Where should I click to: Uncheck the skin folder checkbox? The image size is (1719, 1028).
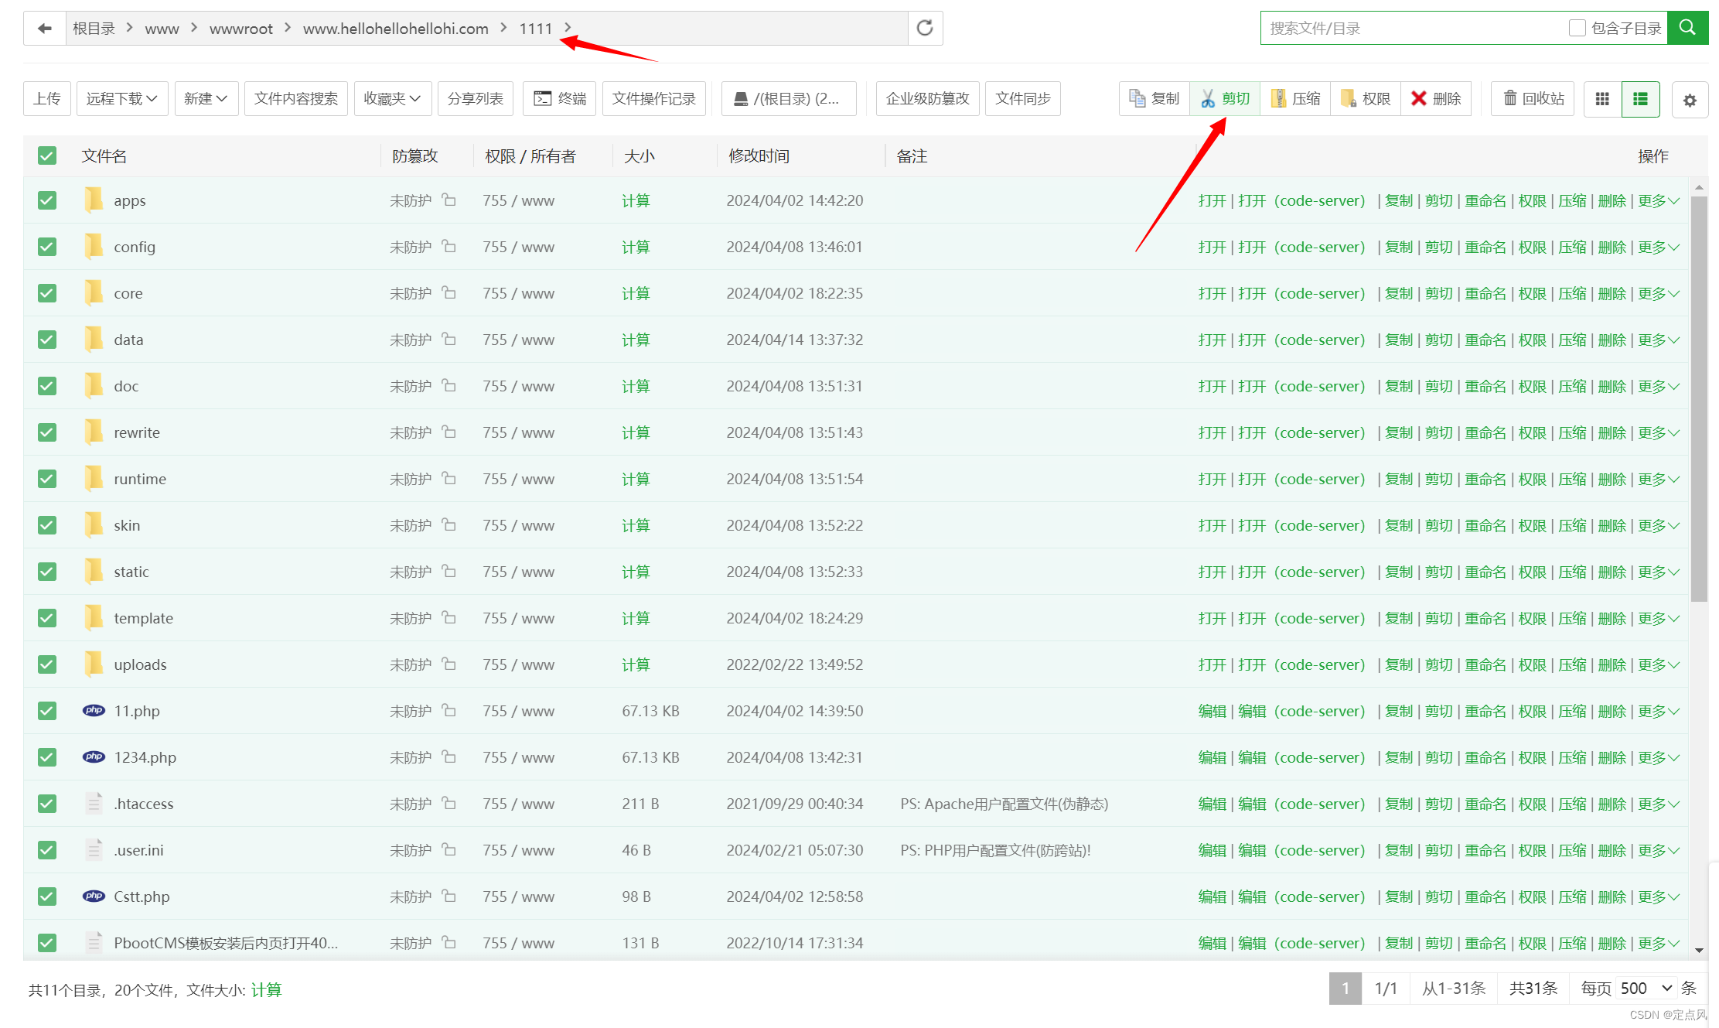tap(47, 525)
